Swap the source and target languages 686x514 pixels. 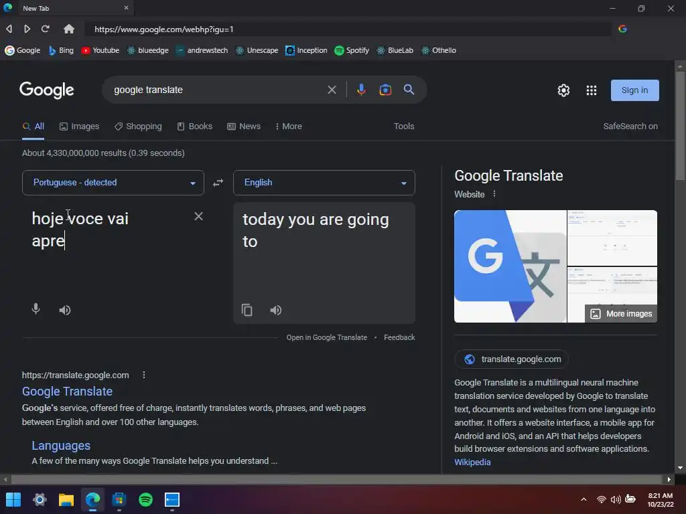218,183
